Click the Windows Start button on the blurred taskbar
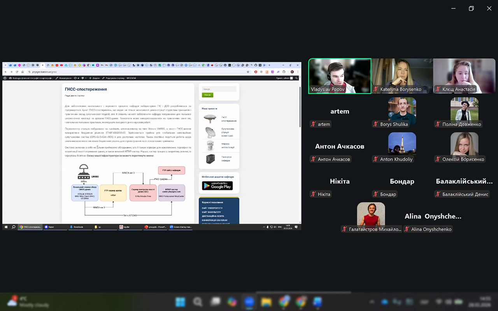This screenshot has height=311, width=498. click(x=180, y=302)
